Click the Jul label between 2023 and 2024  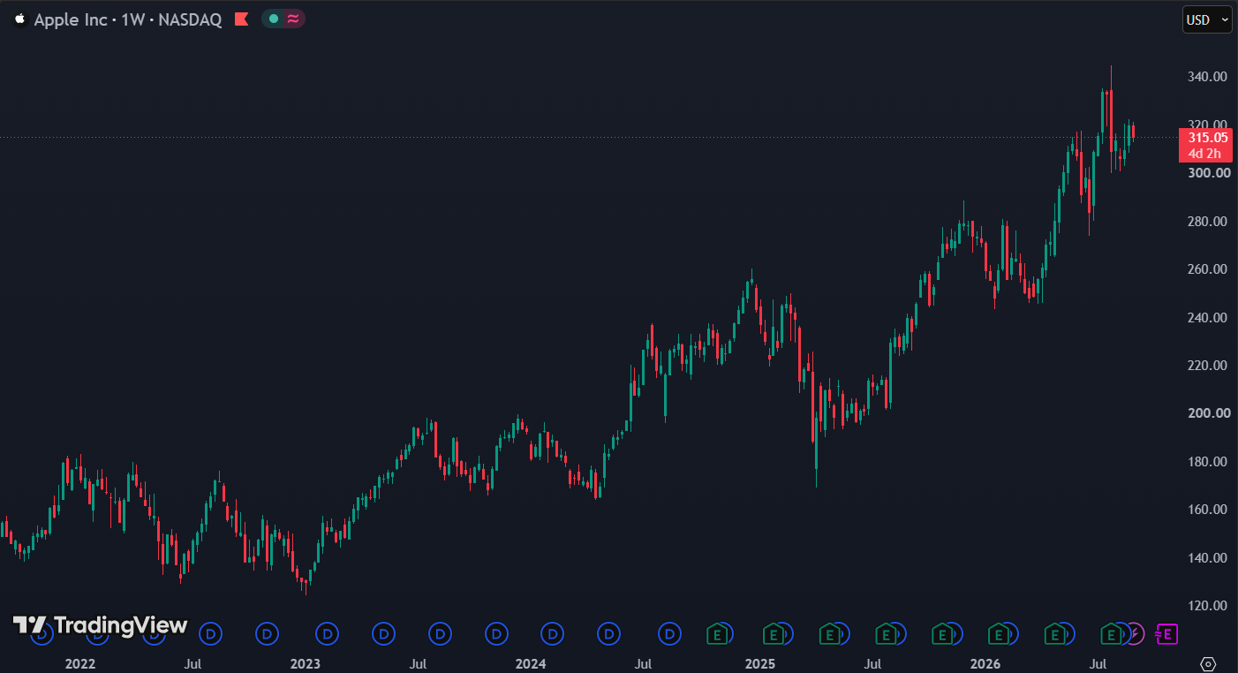click(419, 663)
